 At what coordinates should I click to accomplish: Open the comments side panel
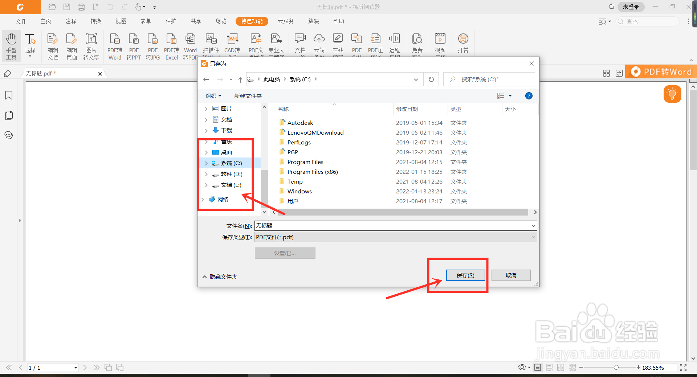(x=9, y=135)
